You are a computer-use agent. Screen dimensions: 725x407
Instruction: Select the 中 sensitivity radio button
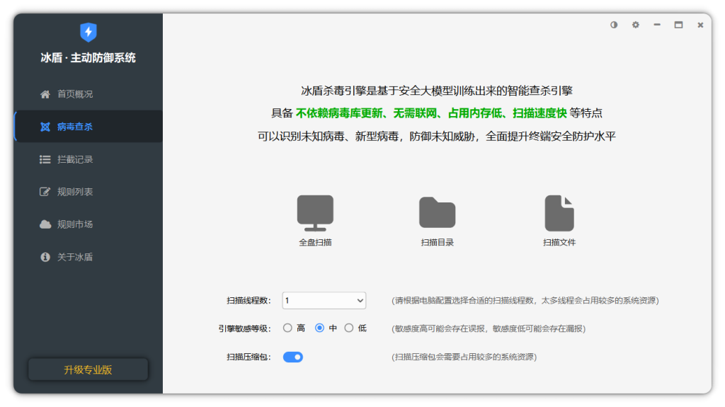tap(319, 328)
